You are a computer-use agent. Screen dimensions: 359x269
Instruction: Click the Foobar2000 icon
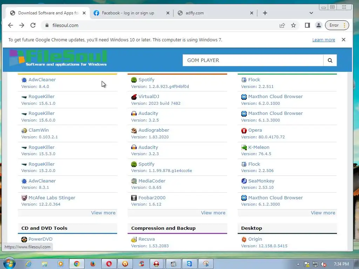134,198
